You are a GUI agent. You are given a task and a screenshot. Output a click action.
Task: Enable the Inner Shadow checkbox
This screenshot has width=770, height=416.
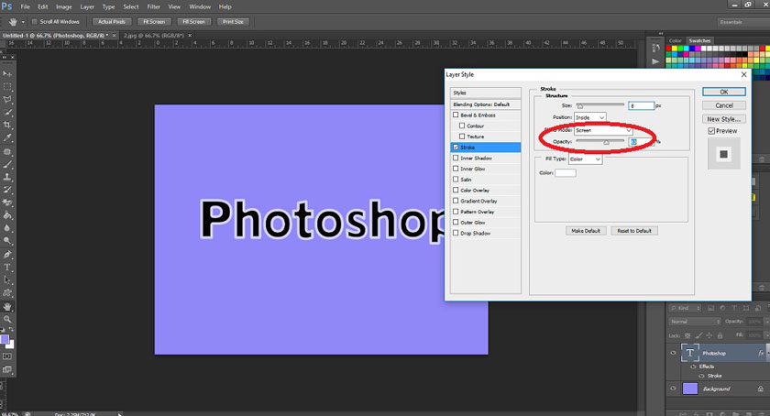(x=456, y=158)
